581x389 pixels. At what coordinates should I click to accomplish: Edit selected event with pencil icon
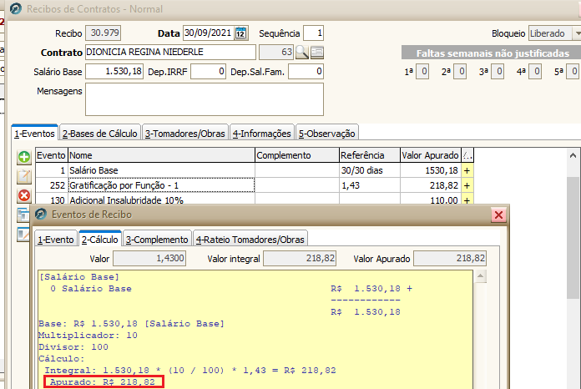(24, 176)
